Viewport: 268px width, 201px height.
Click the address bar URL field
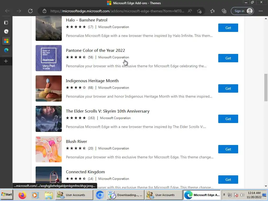point(117,11)
